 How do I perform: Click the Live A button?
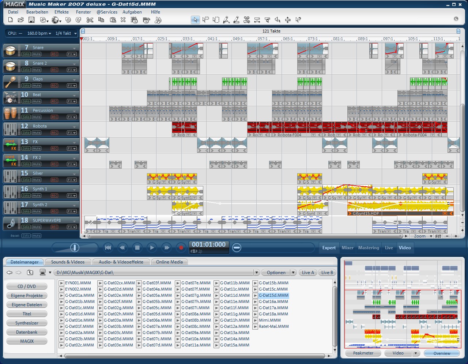tap(308, 273)
